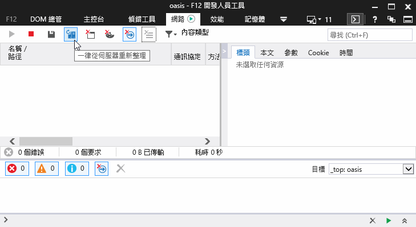Viewport: 416px width, 227px height.
Task: Open the 參數 parameters tab
Action: [x=291, y=53]
